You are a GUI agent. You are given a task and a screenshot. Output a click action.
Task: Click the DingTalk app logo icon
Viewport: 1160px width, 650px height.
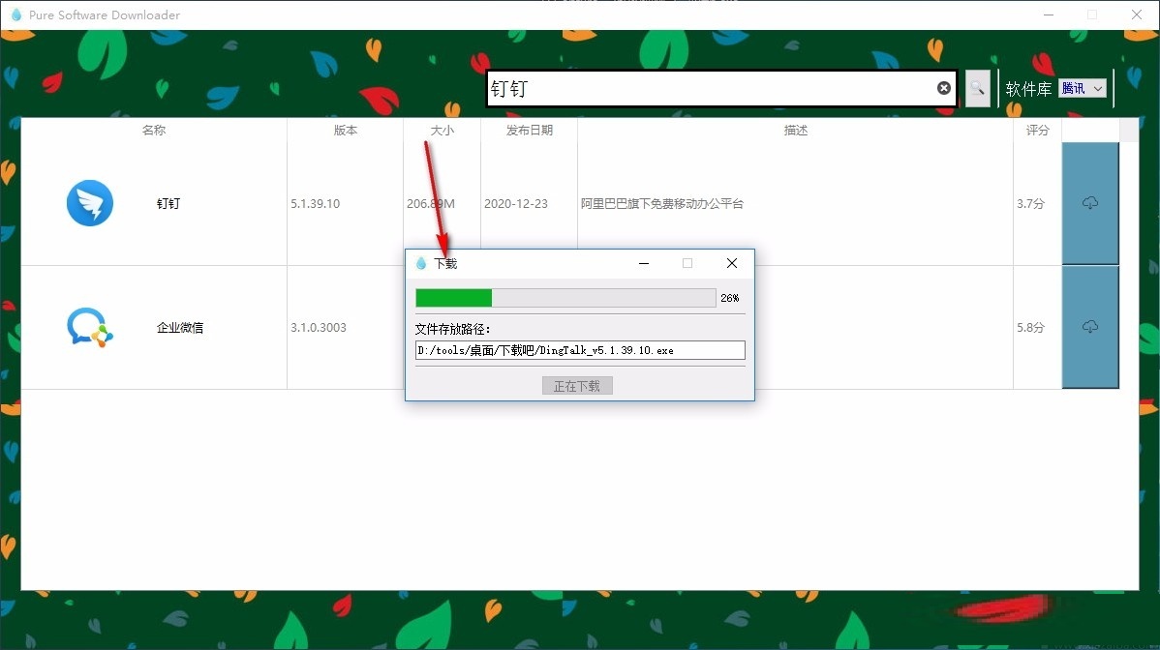click(x=90, y=203)
